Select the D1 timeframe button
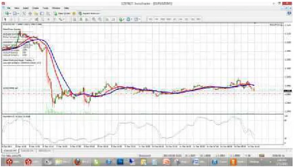Viewport: 294px width, 168px height. coord(186,19)
